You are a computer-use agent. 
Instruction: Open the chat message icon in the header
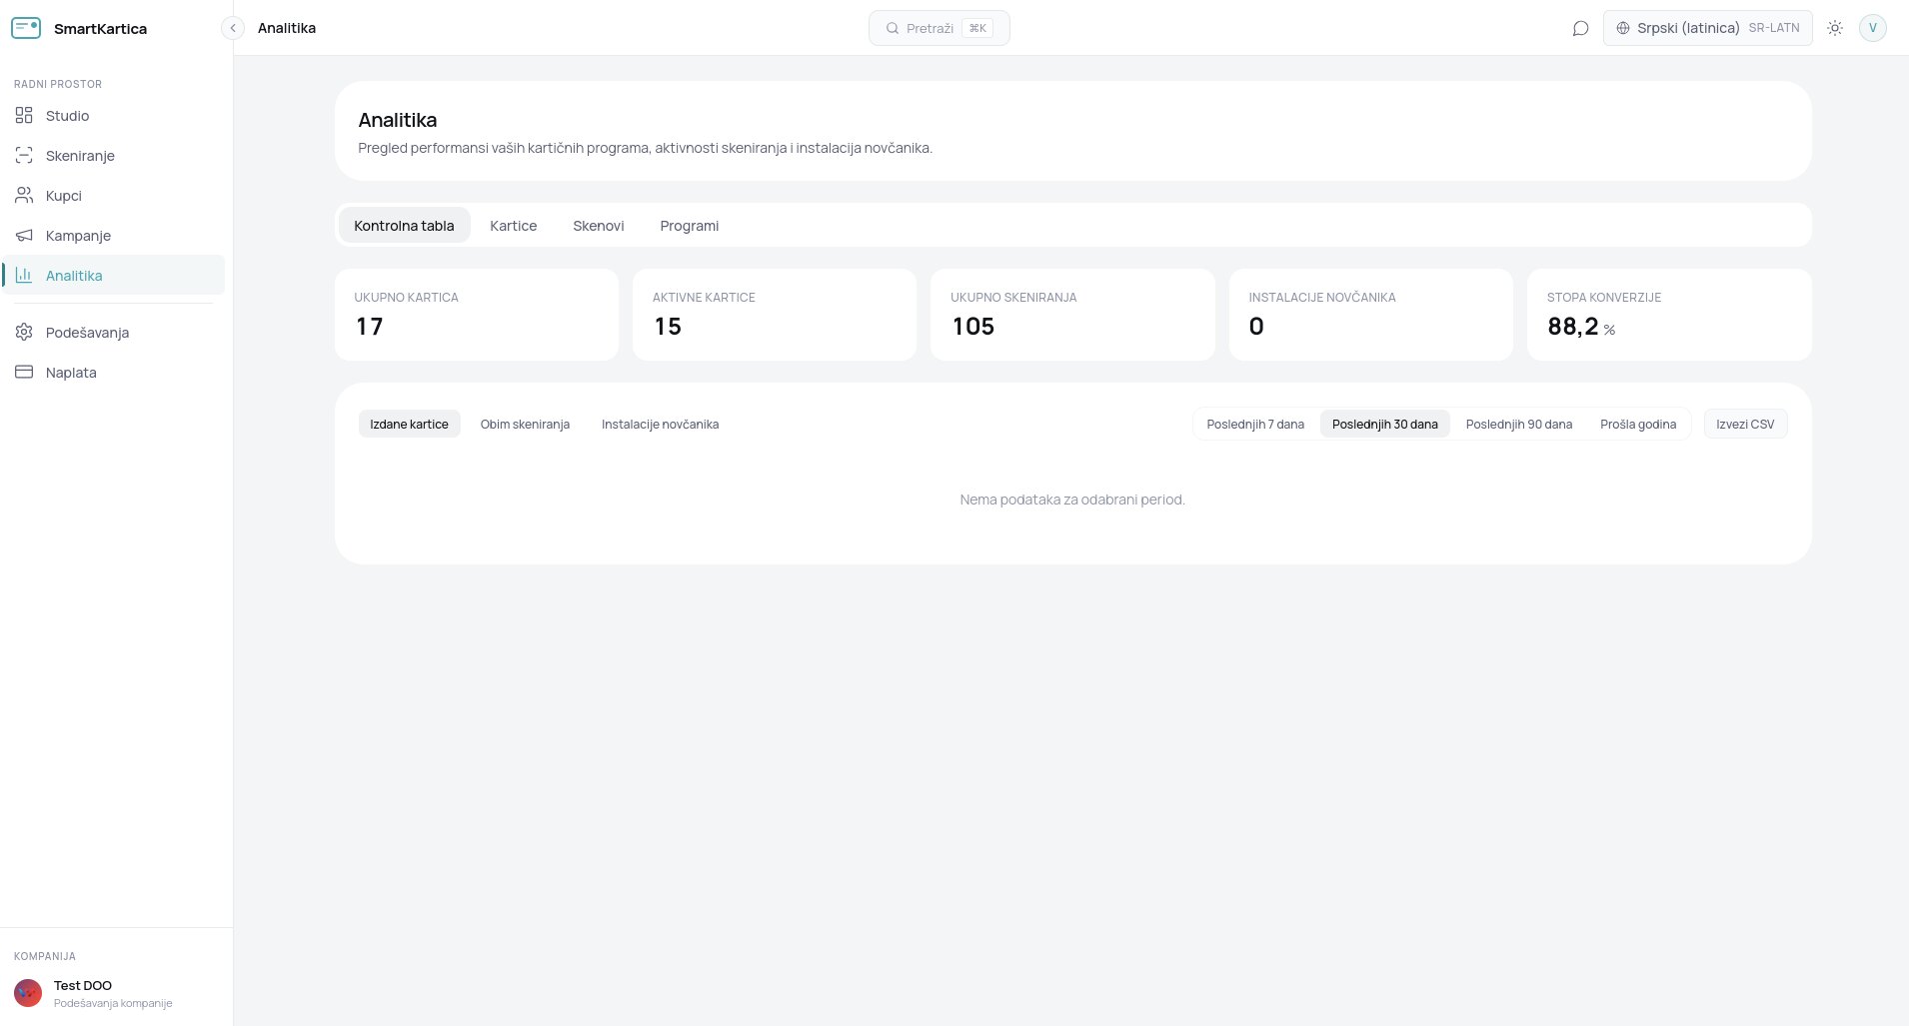coord(1580,28)
